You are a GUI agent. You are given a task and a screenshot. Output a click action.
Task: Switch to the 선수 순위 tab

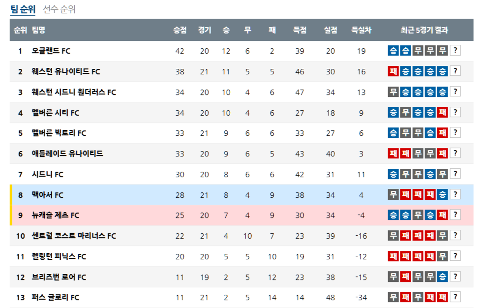pyautogui.click(x=60, y=9)
